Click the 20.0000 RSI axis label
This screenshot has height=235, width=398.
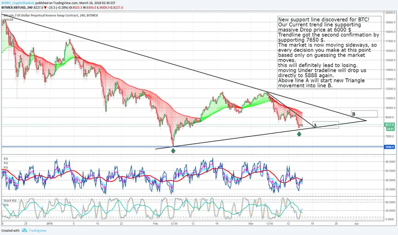pyautogui.click(x=390, y=189)
